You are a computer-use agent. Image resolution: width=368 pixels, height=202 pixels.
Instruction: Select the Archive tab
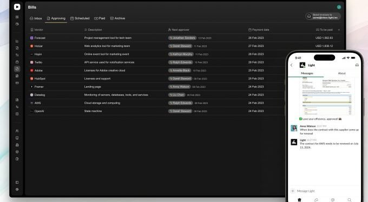pyautogui.click(x=117, y=18)
